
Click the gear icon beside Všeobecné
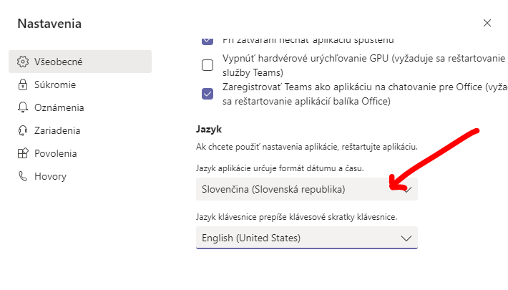pyautogui.click(x=23, y=62)
